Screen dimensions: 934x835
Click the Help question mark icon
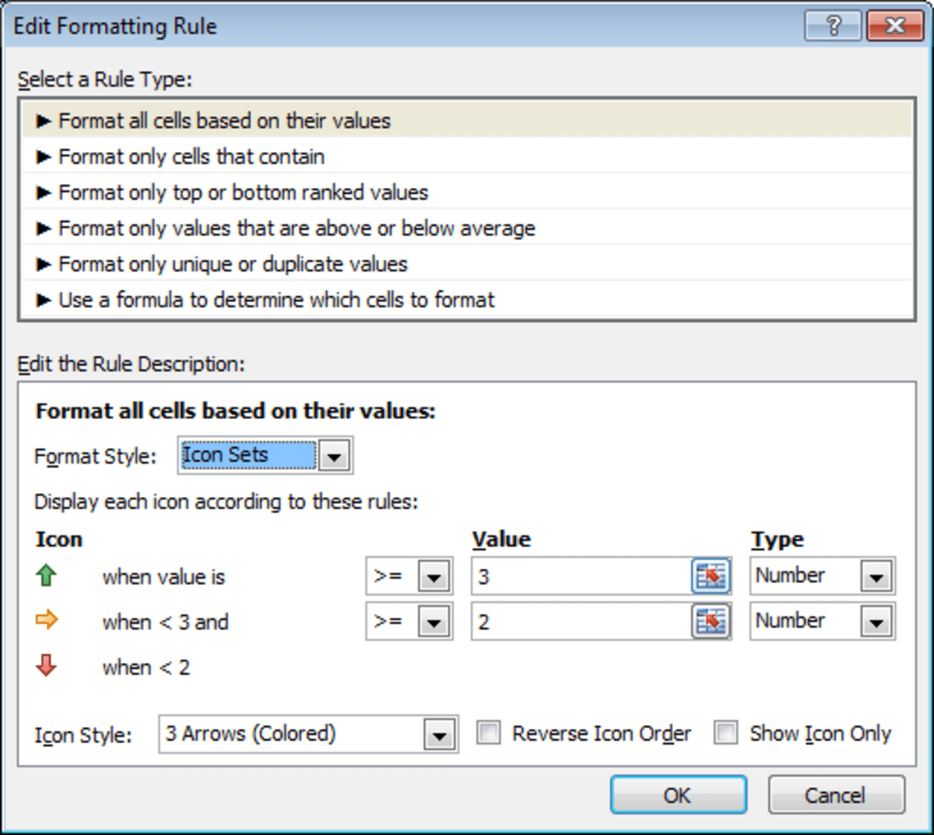point(832,25)
